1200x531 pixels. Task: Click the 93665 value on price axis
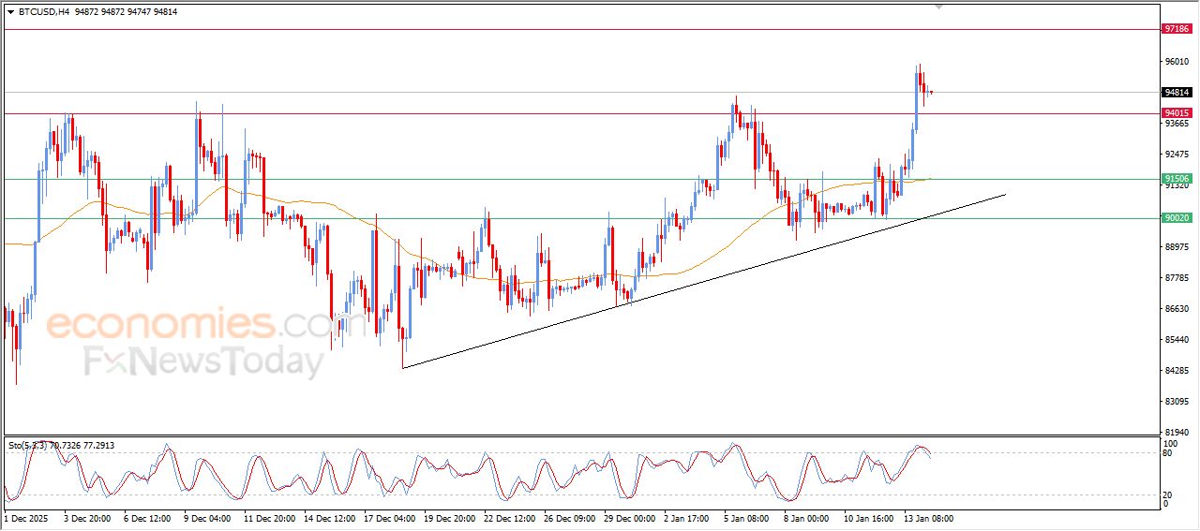1177,124
